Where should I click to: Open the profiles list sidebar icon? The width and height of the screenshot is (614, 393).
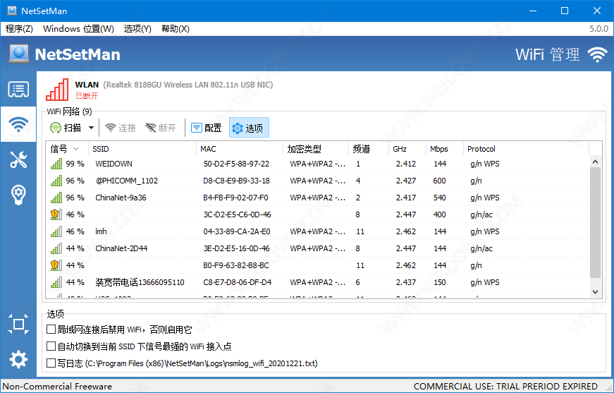click(x=18, y=90)
